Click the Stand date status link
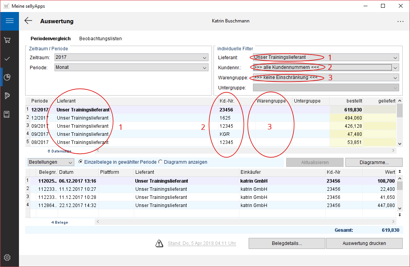The width and height of the screenshot is (410, 267). pyautogui.click(x=202, y=243)
